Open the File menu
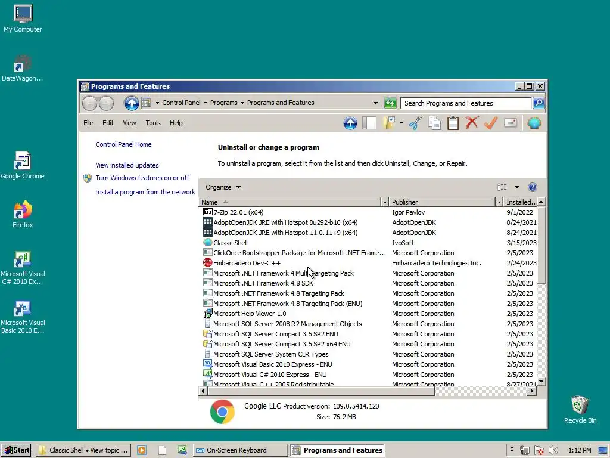 (88, 123)
